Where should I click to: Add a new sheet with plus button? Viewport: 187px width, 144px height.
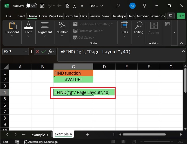click(x=87, y=134)
